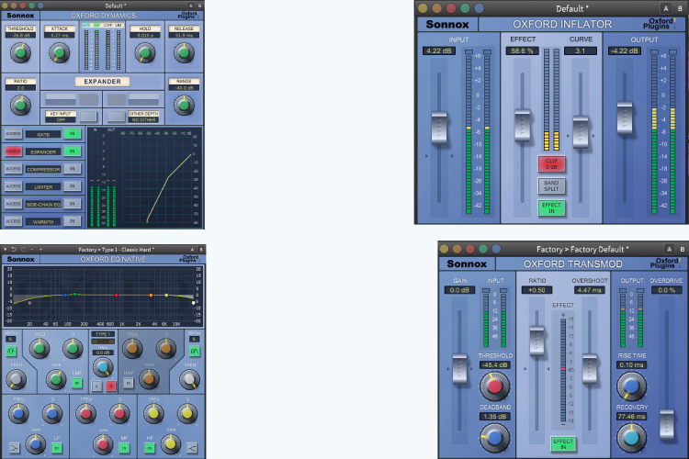Screen dimensions: 689x459
Task: Click the Range knob in Oxford Dynamics
Action: (x=184, y=105)
